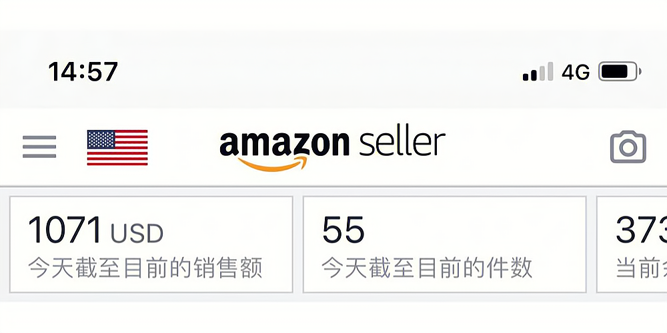This screenshot has height=333, width=667.
Task: Click the word "seller" in the header
Action: (402, 143)
